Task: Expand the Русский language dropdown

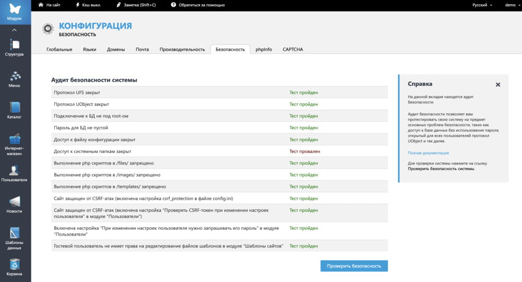Action: 482,5
